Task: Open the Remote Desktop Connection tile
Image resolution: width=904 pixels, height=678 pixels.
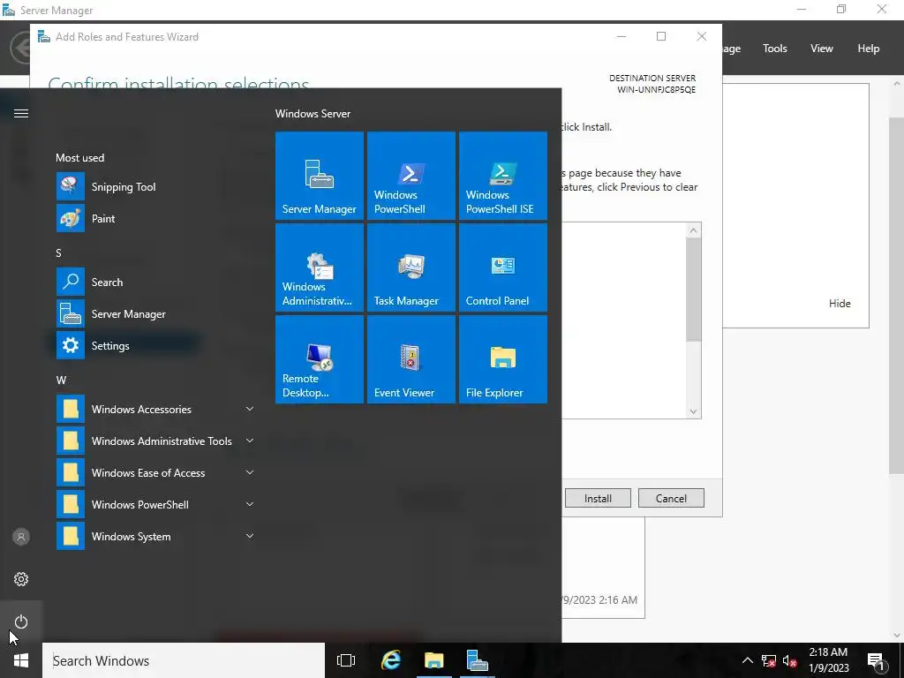Action: point(320,359)
